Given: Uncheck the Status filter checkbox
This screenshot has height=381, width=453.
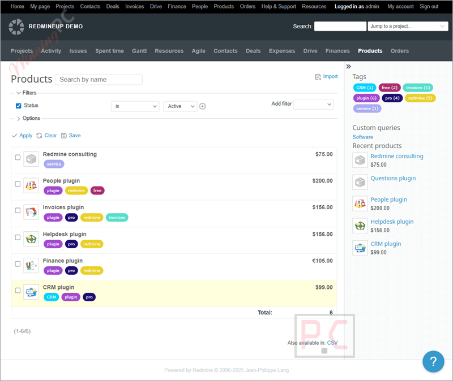Looking at the screenshot, I should pyautogui.click(x=19, y=106).
